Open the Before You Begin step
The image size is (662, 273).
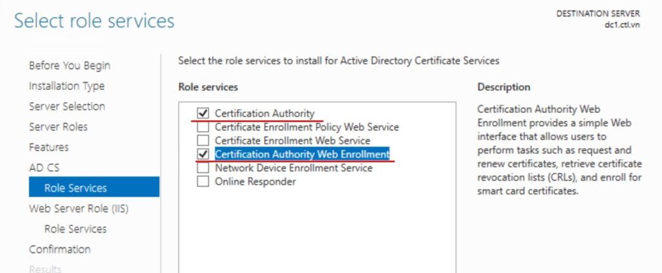pyautogui.click(x=69, y=65)
